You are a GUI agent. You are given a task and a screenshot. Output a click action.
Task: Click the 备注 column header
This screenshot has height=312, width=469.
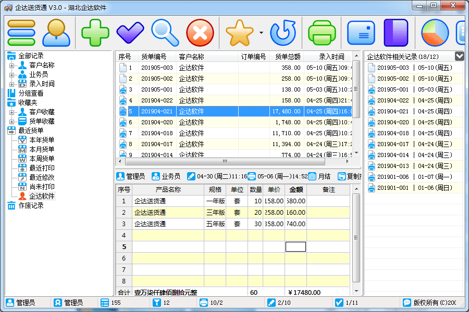328,190
